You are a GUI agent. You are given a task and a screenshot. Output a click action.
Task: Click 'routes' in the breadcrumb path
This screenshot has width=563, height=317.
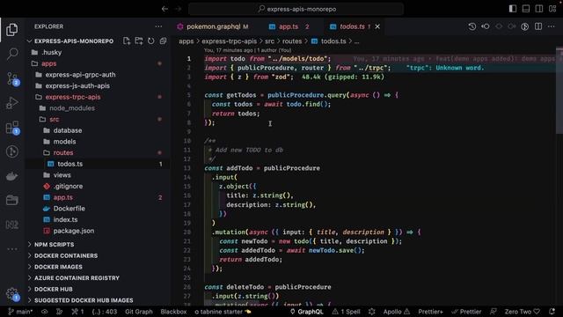(x=292, y=41)
